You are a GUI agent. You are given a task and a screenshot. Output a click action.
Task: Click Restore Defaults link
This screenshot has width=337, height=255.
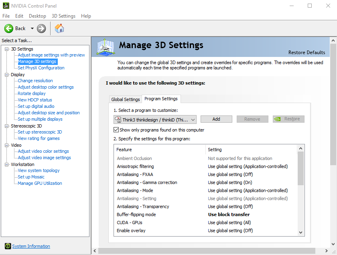tap(307, 53)
